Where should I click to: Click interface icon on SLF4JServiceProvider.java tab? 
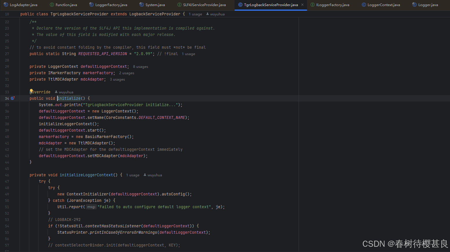[x=179, y=5]
